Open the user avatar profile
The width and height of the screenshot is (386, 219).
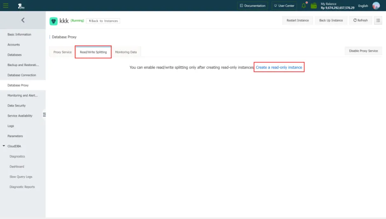pos(376,6)
